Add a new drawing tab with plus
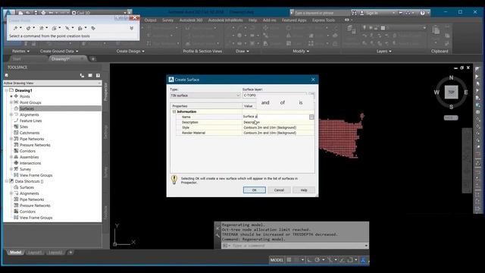The image size is (485, 273). pos(92,59)
